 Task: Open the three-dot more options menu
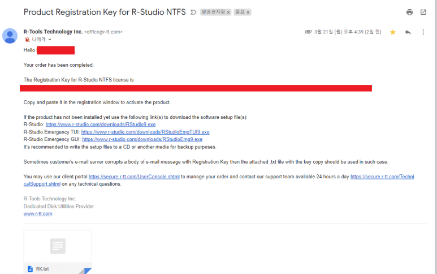pyautogui.click(x=423, y=32)
